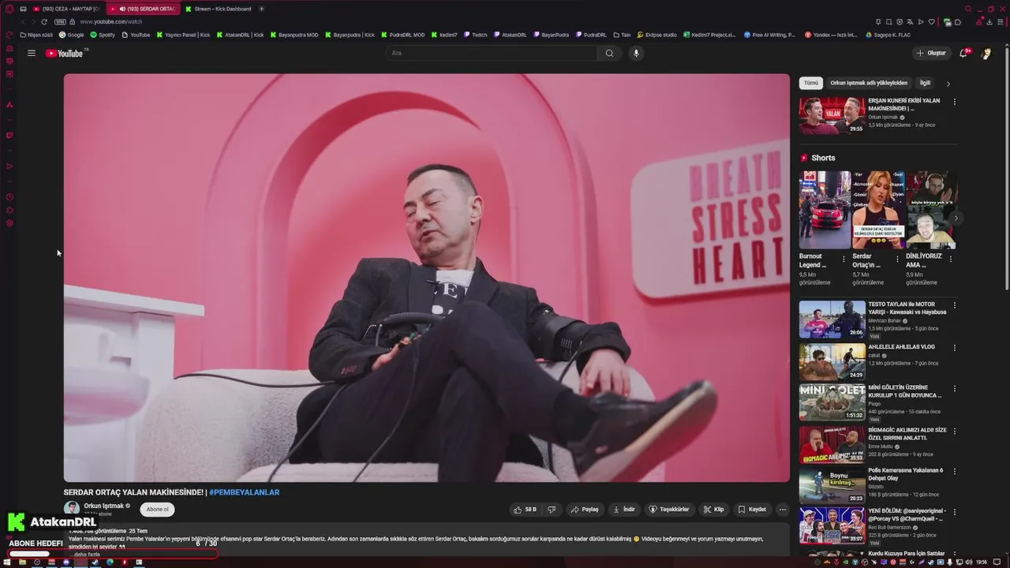Click the Paylaş share button
This screenshot has height=568, width=1010.
pyautogui.click(x=585, y=510)
